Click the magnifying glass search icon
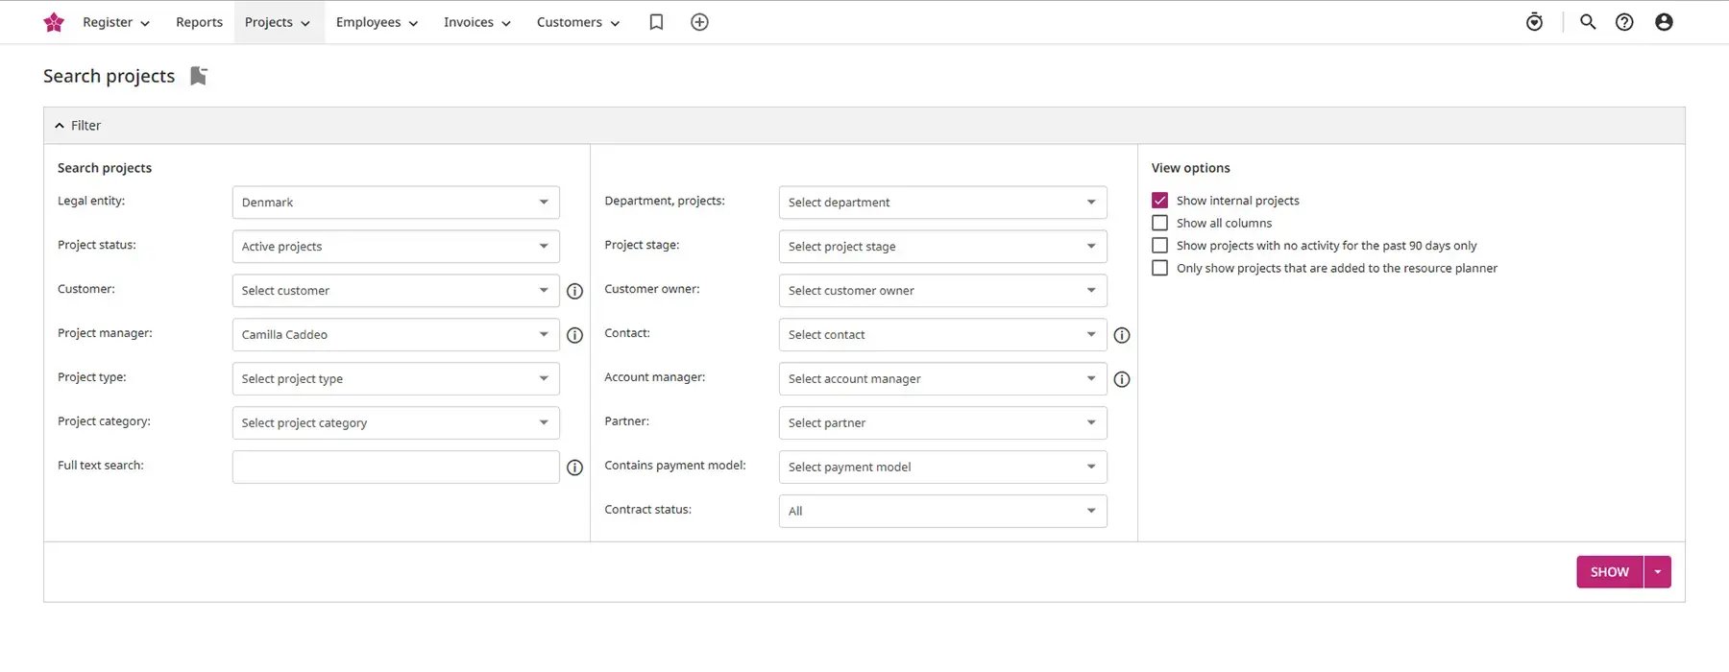 [x=1588, y=22]
